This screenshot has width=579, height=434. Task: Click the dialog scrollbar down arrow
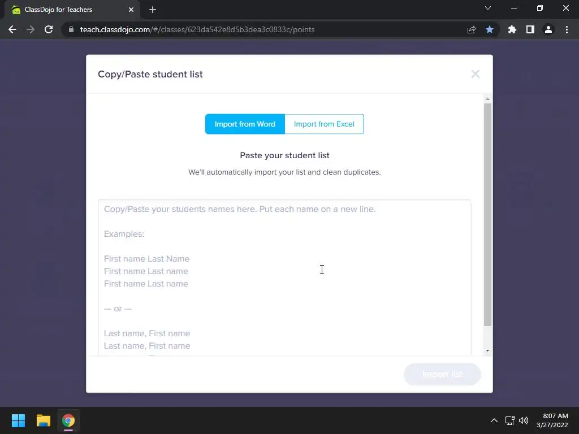coord(487,350)
